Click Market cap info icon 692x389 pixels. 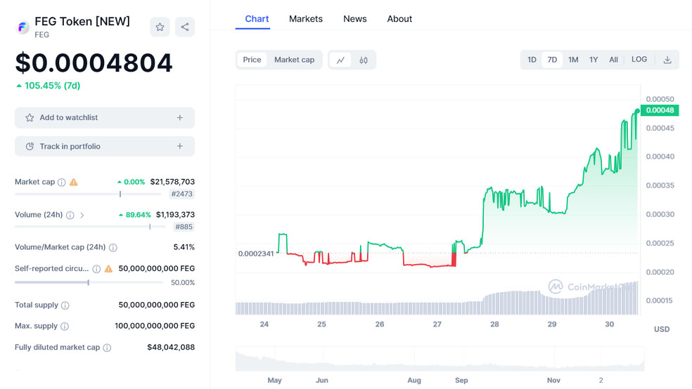click(x=62, y=183)
